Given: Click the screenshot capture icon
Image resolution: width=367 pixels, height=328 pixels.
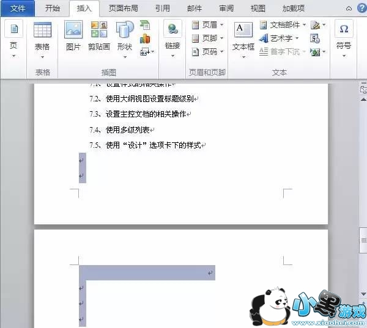Looking at the screenshot, I should [x=144, y=52].
